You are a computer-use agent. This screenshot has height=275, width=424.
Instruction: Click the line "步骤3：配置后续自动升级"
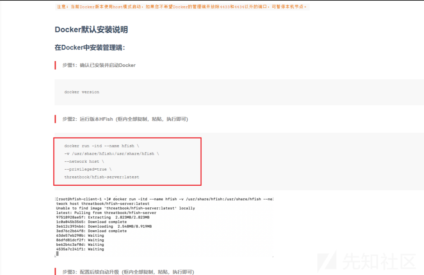(128, 272)
